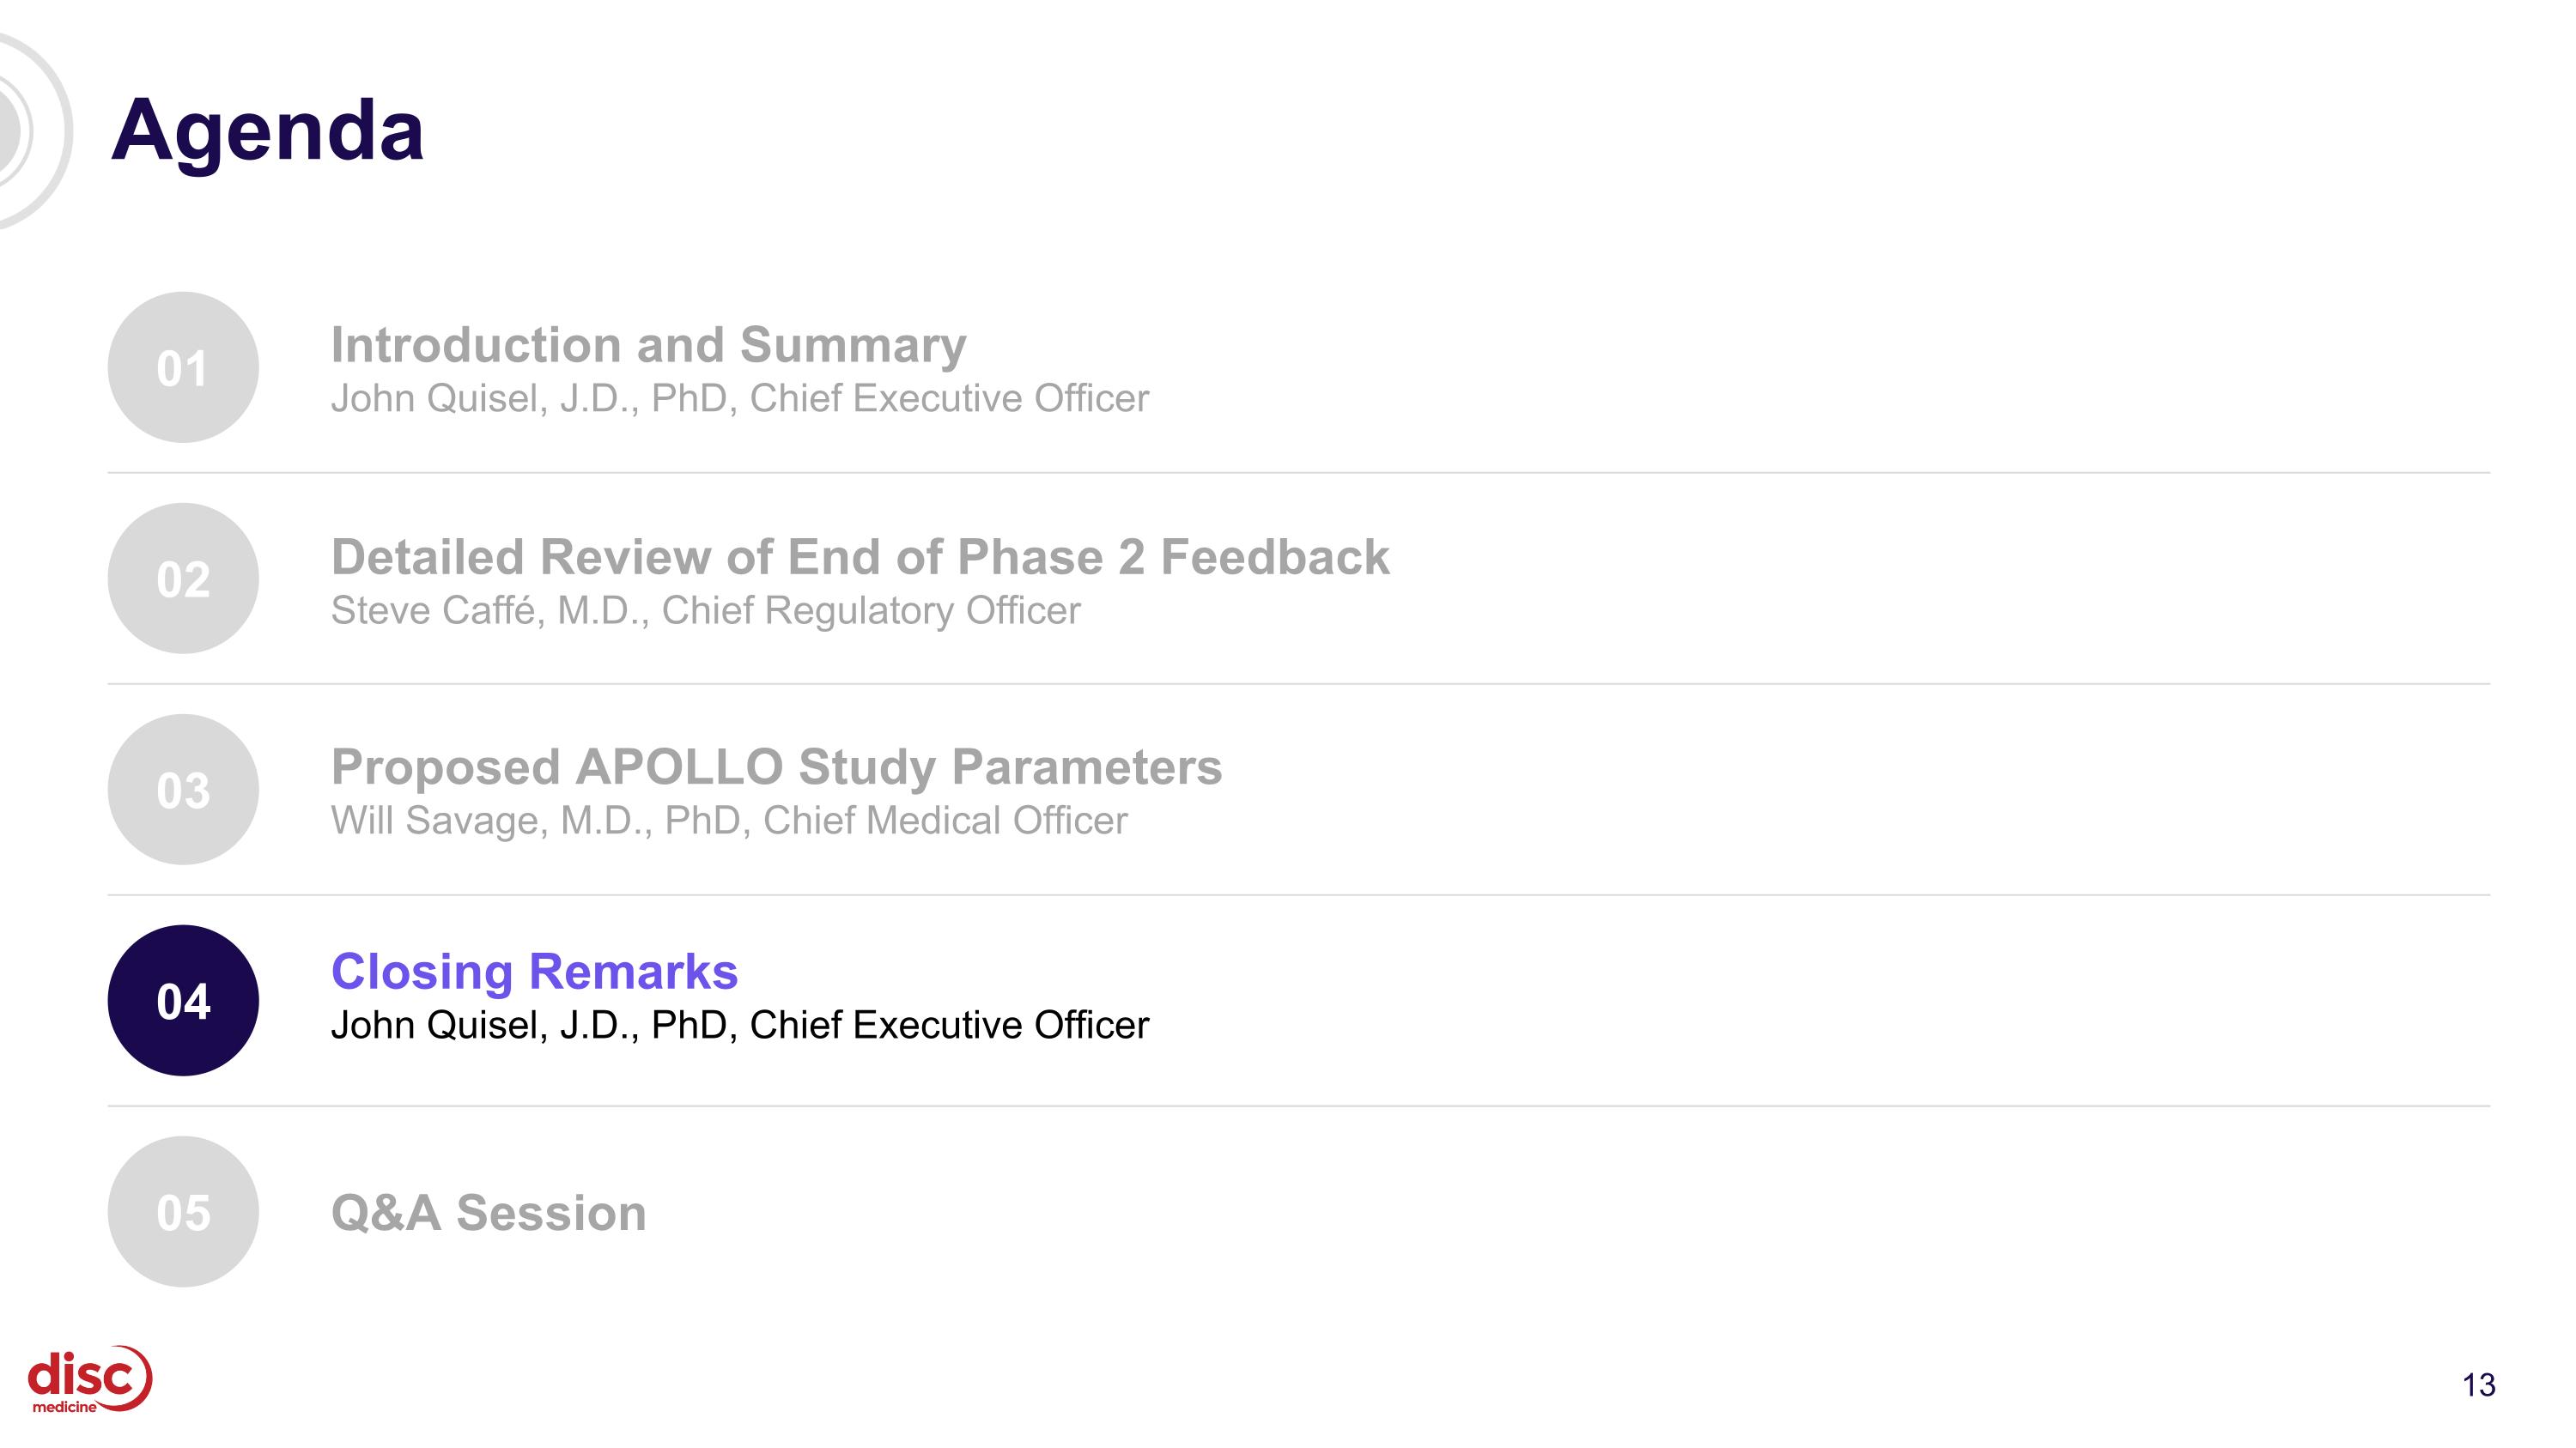Image resolution: width=2576 pixels, height=1448 pixels.
Task: Click Will Savage, Chief Medical Officer line
Action: click(729, 821)
